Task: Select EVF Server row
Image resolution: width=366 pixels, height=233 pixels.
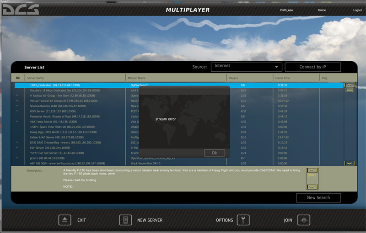Action: tap(179, 148)
